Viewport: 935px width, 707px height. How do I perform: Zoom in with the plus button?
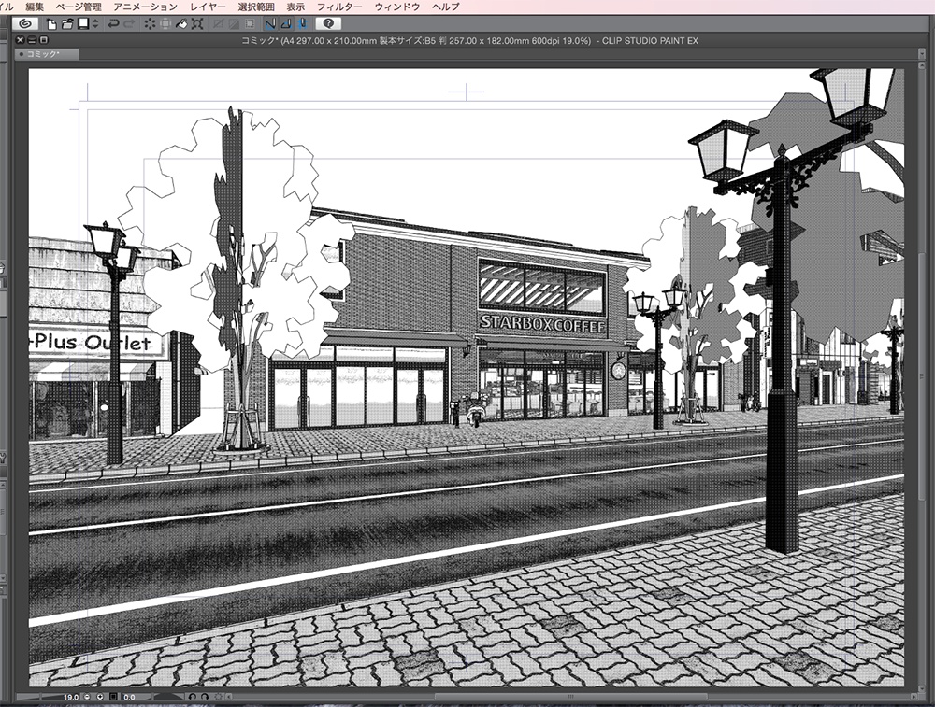click(x=100, y=697)
